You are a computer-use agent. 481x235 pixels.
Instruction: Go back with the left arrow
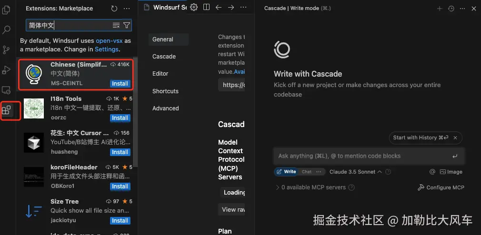click(x=219, y=7)
